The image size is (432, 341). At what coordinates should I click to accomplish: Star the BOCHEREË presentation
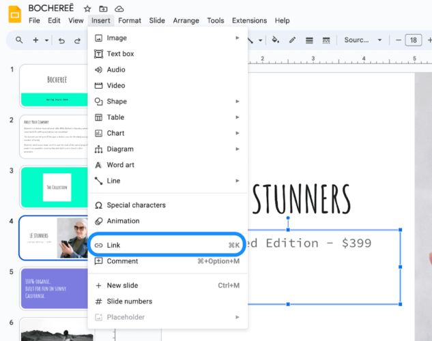point(87,9)
